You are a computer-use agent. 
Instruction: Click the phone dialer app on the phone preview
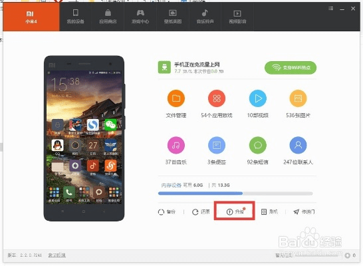(69, 194)
